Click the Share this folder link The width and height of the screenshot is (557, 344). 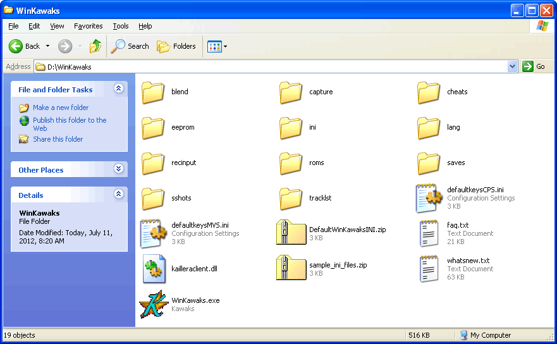[58, 139]
